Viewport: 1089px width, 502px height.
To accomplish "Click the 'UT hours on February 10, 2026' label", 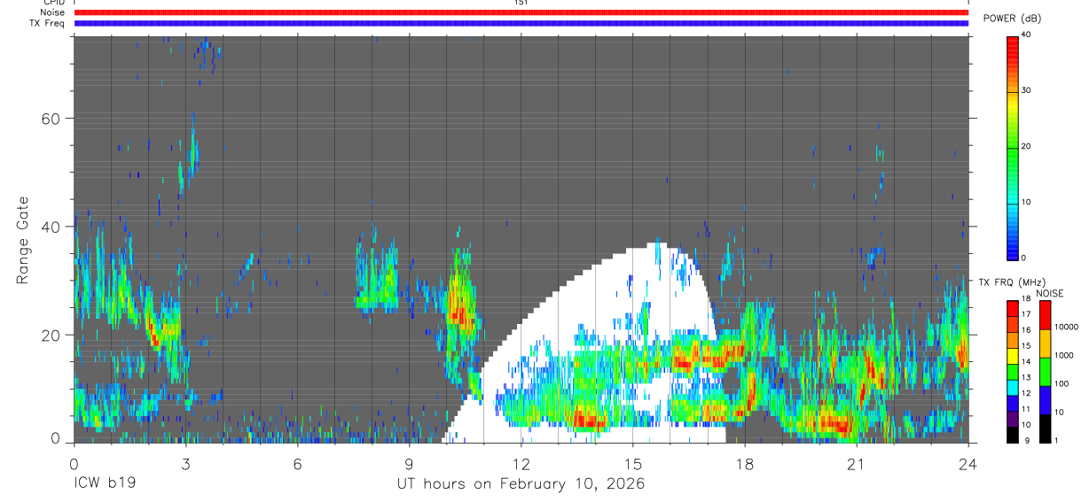I will click(520, 484).
